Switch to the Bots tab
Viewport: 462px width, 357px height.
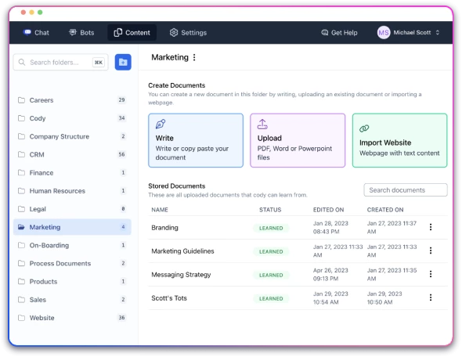point(81,32)
